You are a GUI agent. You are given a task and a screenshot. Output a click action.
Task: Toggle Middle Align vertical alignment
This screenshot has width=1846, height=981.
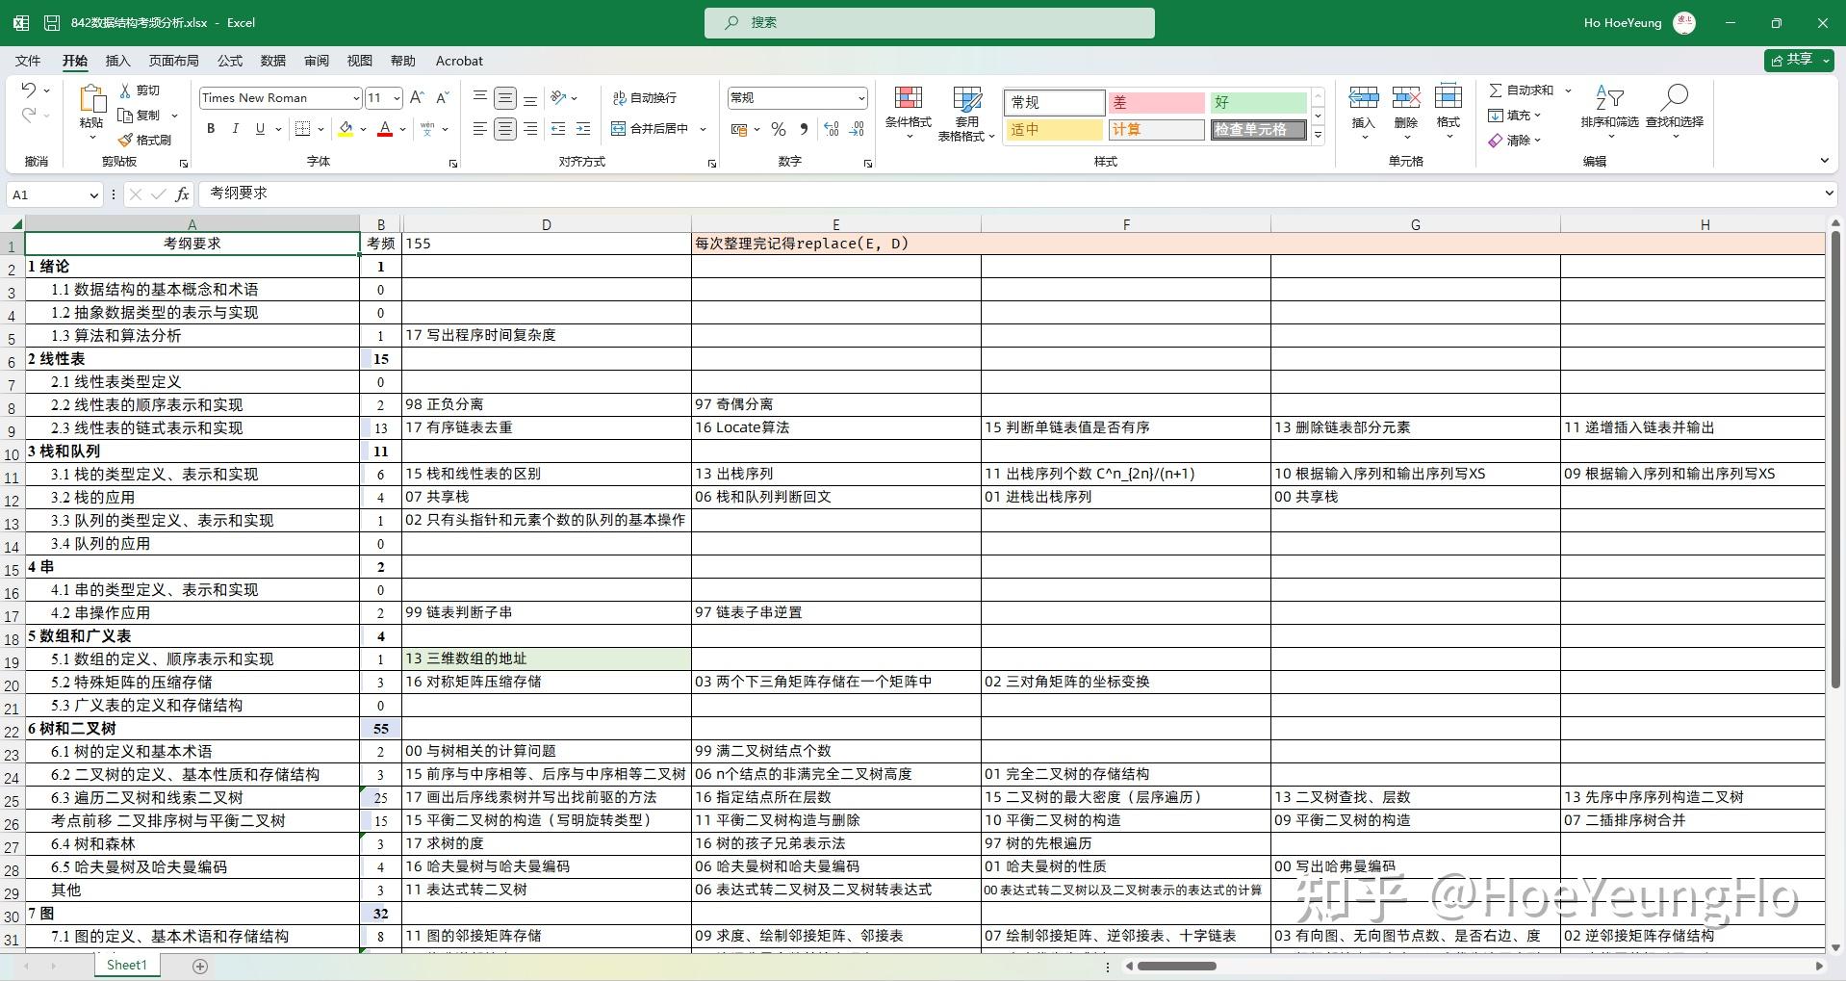point(505,98)
